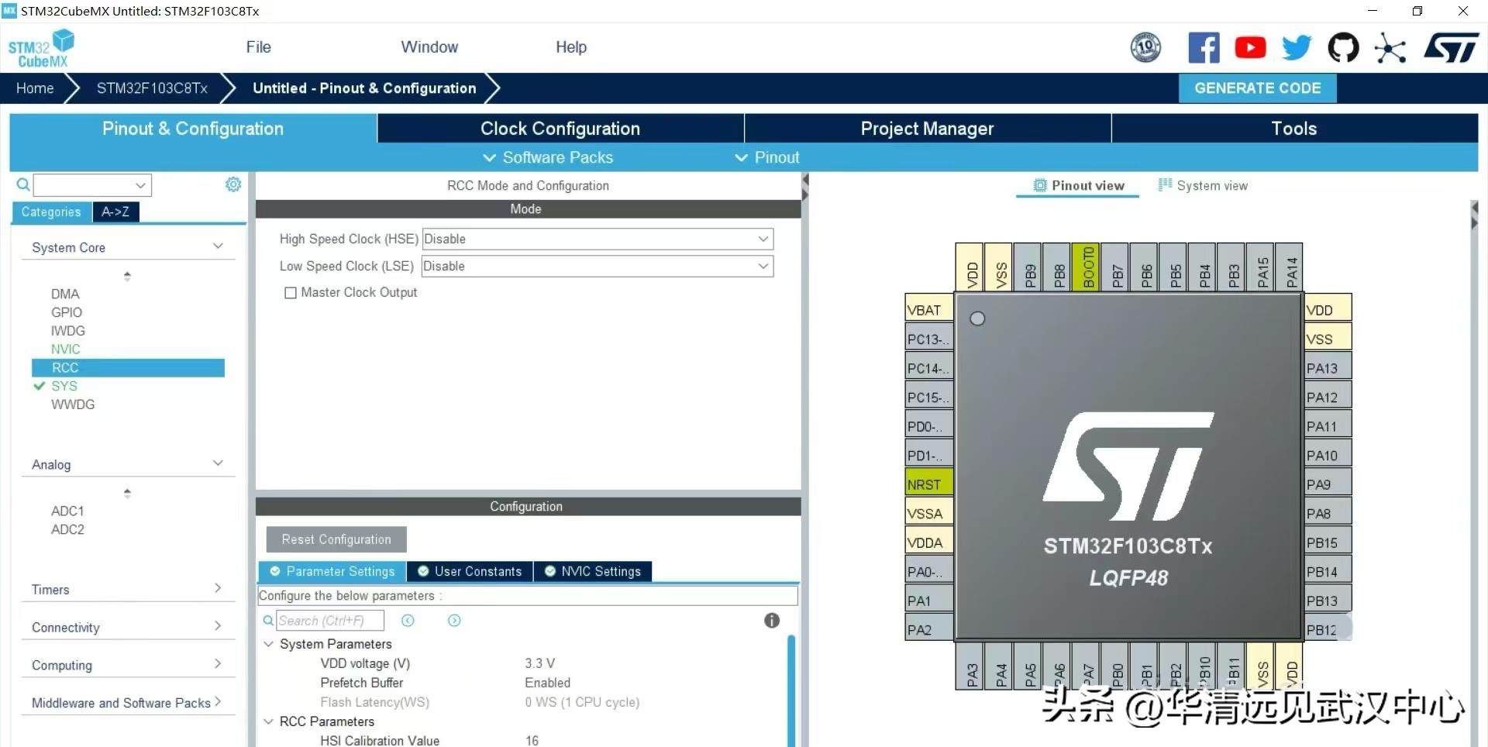
Task: Select the PB6 pin on the chip
Action: click(1145, 267)
